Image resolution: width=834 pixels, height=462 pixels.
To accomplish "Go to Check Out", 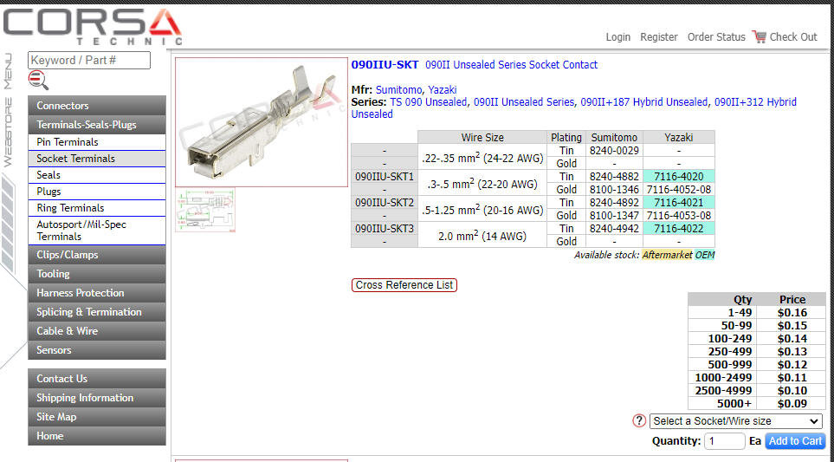I will tap(793, 36).
